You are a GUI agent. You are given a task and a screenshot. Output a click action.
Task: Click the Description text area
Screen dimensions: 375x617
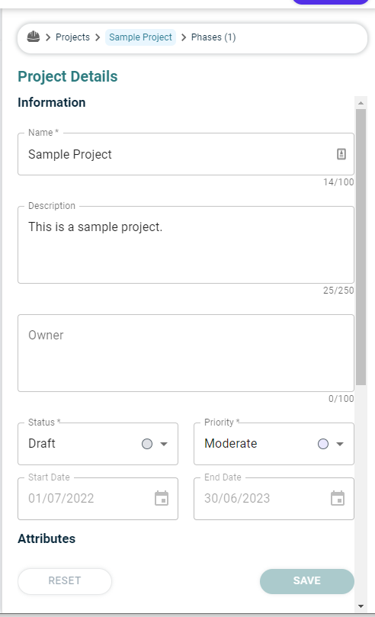click(186, 245)
